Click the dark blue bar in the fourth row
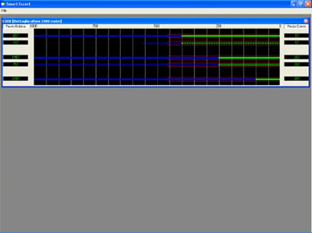The height and width of the screenshot is (233, 312). tap(126, 65)
